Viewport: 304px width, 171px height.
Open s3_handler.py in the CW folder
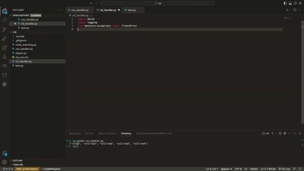click(x=23, y=61)
